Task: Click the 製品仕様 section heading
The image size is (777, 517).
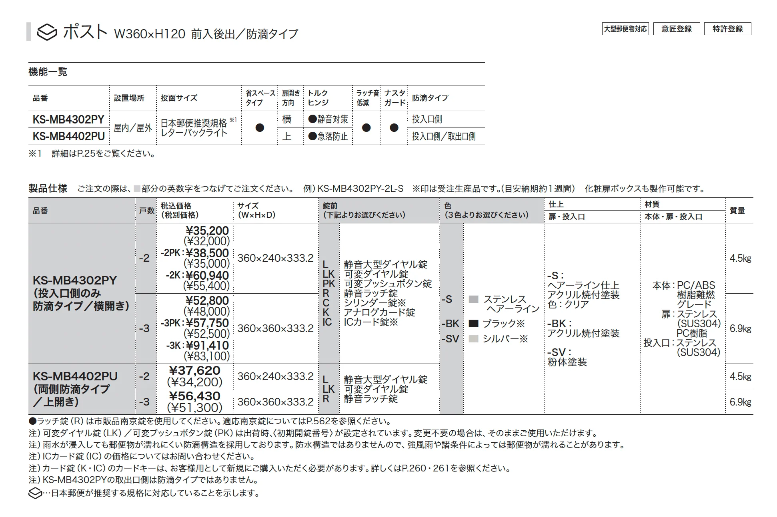Action: click(48, 188)
